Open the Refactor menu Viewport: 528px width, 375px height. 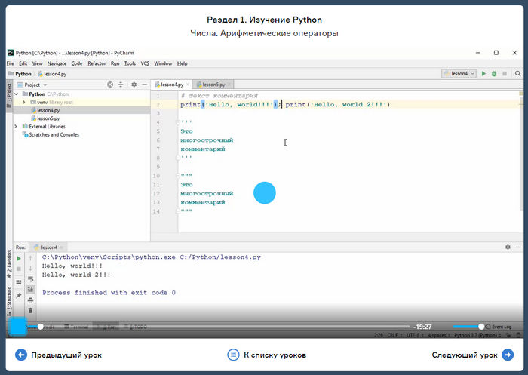click(x=97, y=63)
